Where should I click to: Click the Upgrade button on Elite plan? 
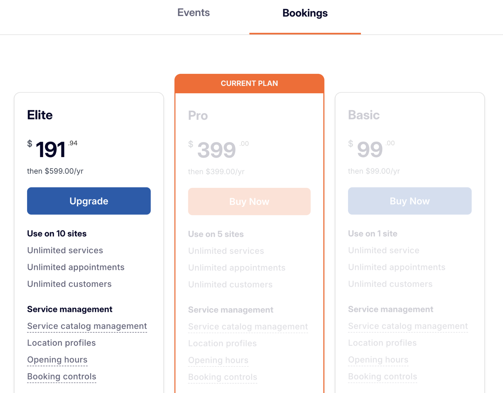(x=89, y=201)
